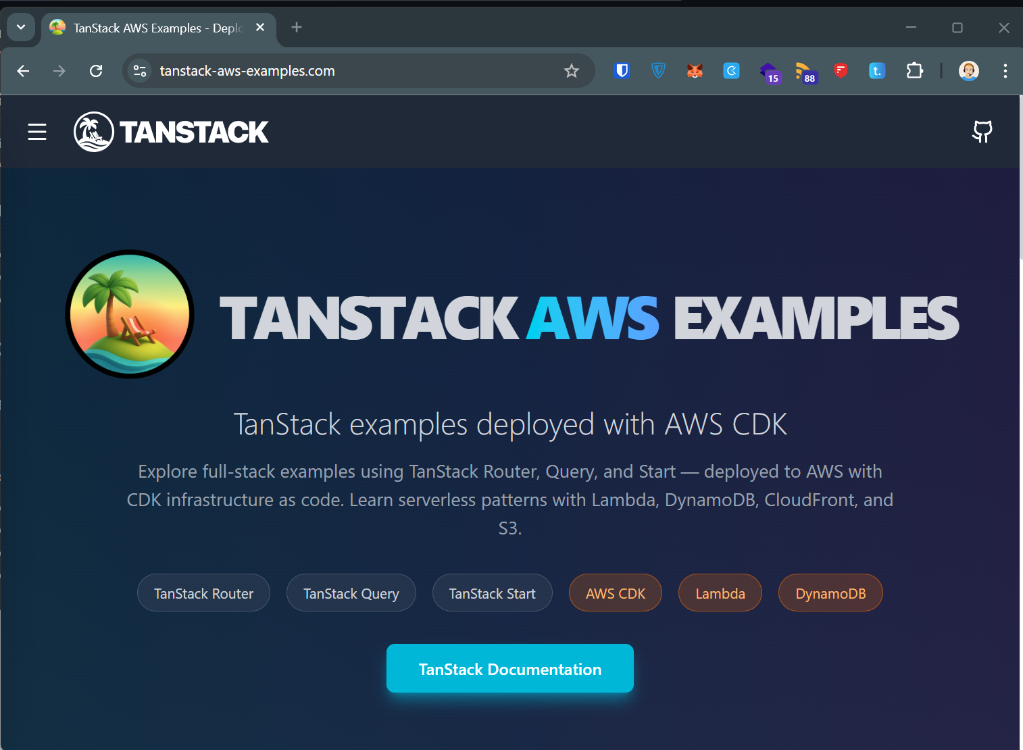Open the MetaMask fox extension

tap(695, 70)
